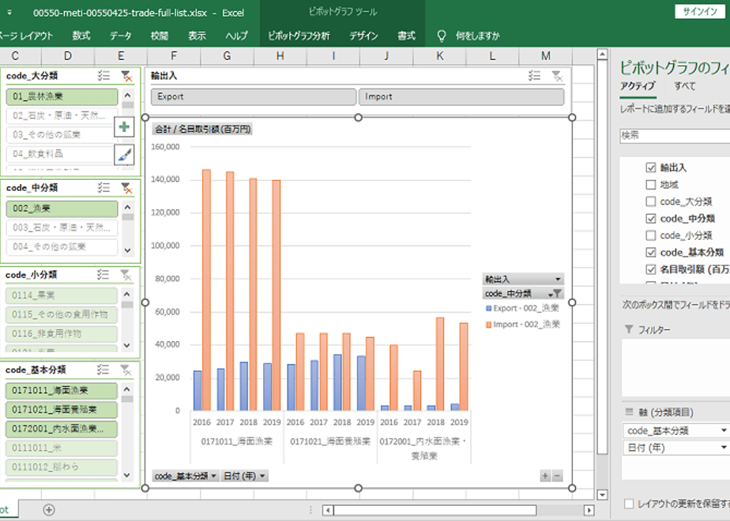730x521 pixels.
Task: Toggle 地域 field checkbox
Action: tap(651, 185)
